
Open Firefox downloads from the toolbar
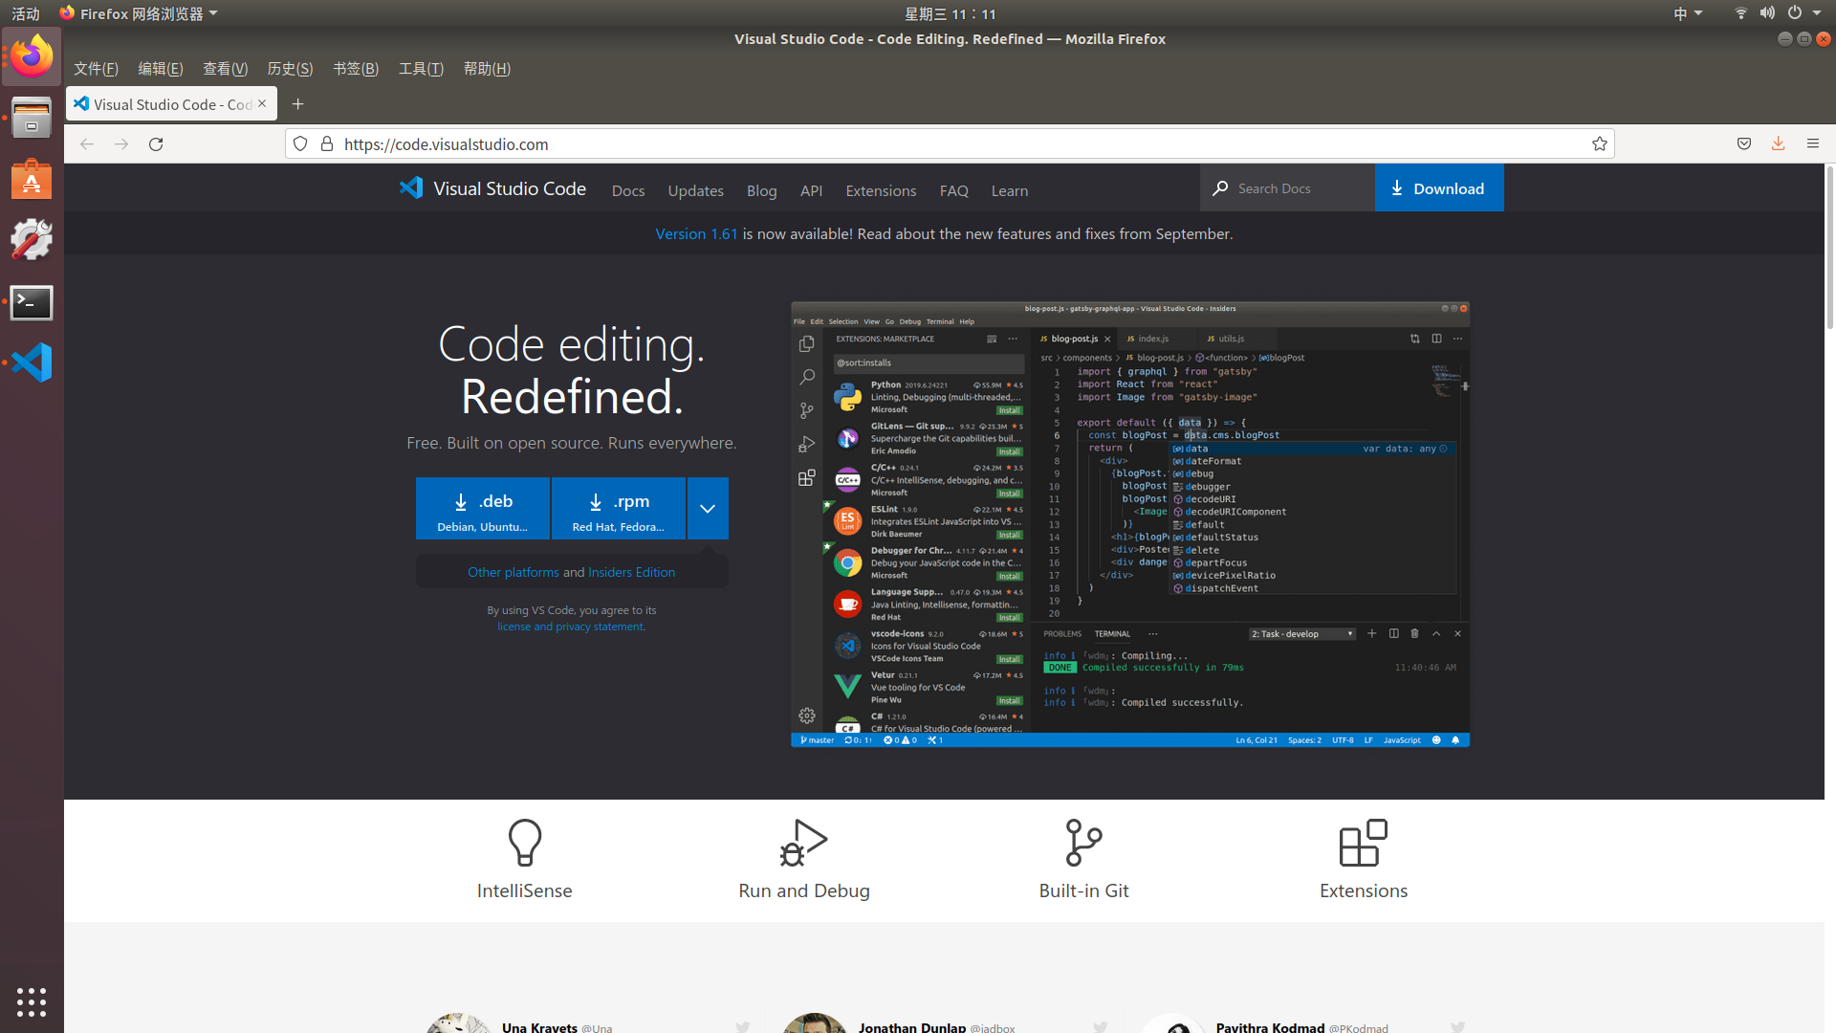pos(1778,143)
